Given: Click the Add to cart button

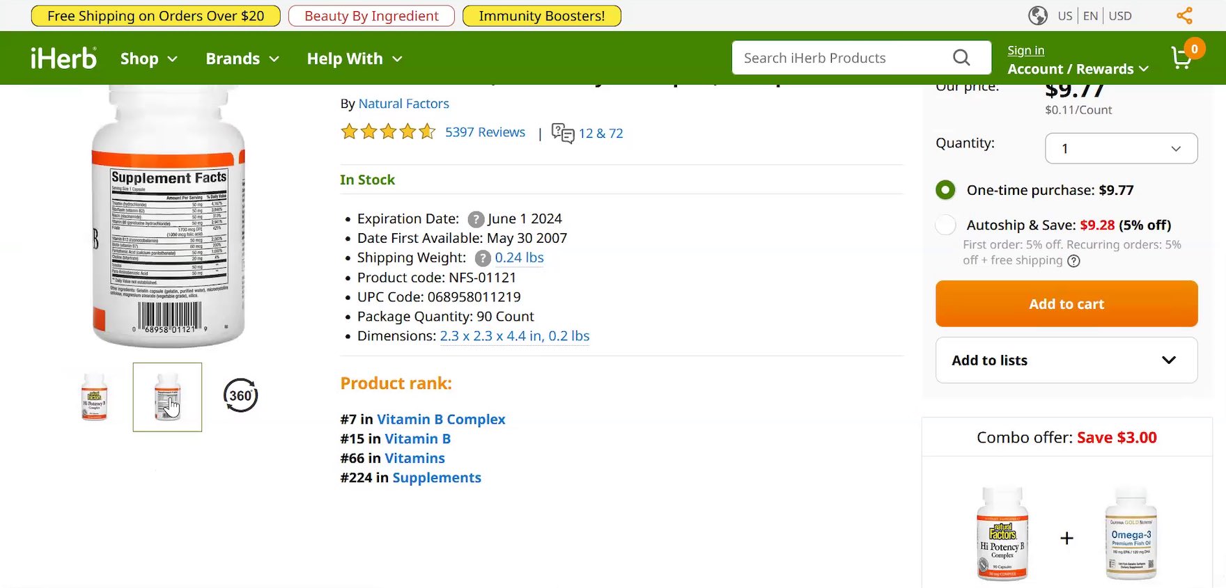Looking at the screenshot, I should pyautogui.click(x=1066, y=304).
